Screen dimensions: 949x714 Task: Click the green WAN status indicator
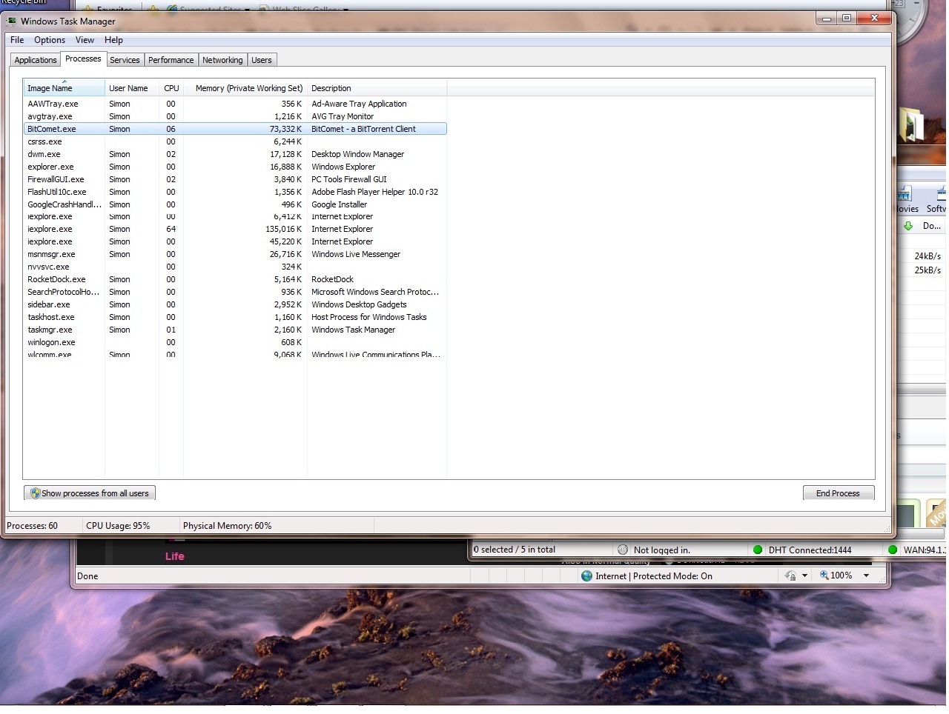click(893, 550)
